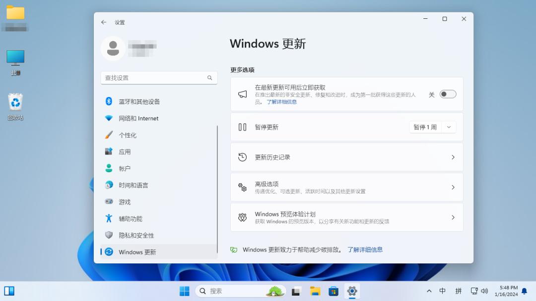Click the Apps icon in sidebar
The width and height of the screenshot is (536, 301).
point(109,151)
